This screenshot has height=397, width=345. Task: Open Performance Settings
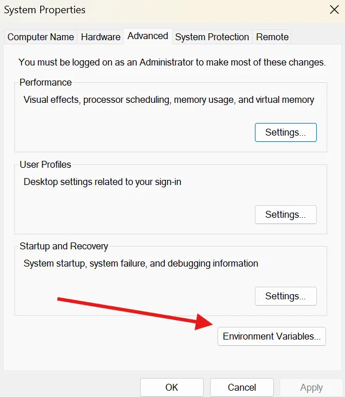285,132
